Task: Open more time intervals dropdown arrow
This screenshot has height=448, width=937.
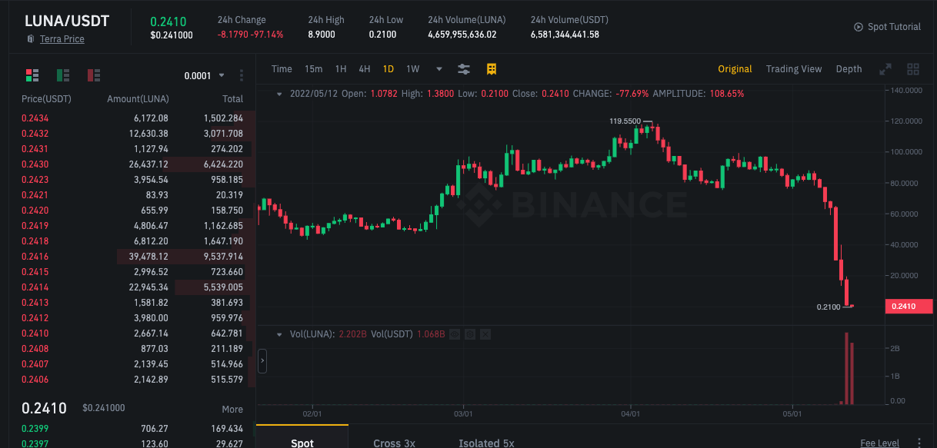Action: point(439,69)
